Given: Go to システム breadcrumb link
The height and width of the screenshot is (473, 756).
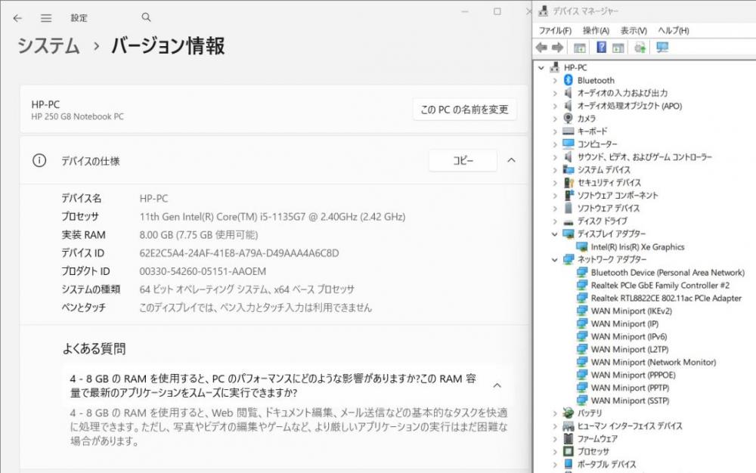Looking at the screenshot, I should tap(48, 46).
